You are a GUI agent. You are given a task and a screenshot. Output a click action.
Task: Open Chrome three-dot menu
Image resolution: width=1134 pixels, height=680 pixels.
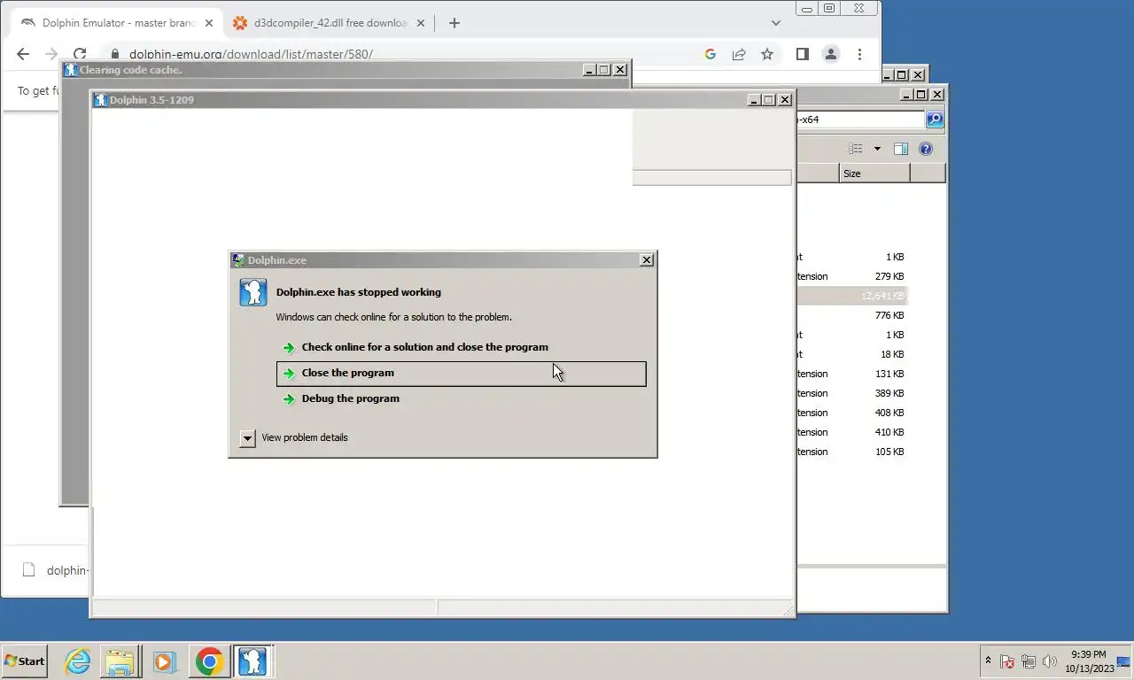(859, 54)
